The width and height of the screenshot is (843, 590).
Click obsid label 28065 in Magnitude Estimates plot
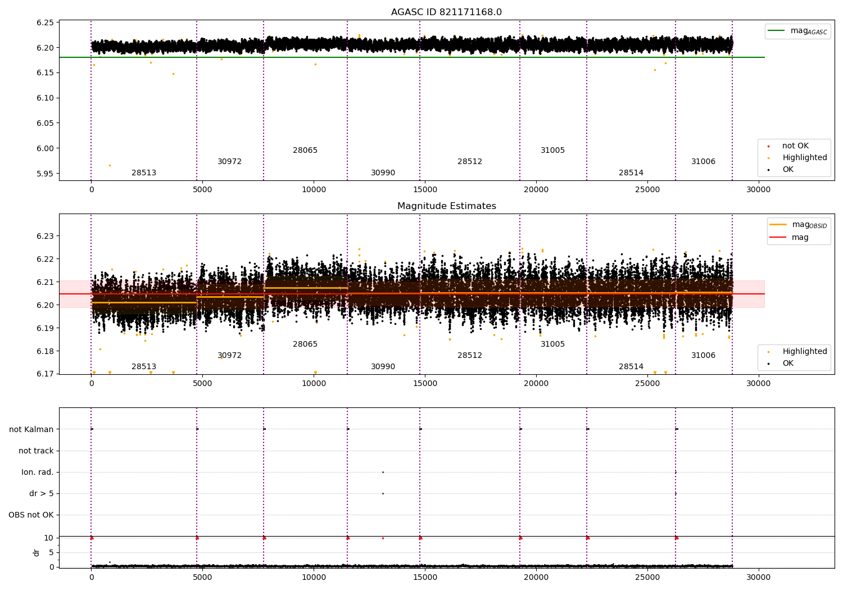(305, 344)
